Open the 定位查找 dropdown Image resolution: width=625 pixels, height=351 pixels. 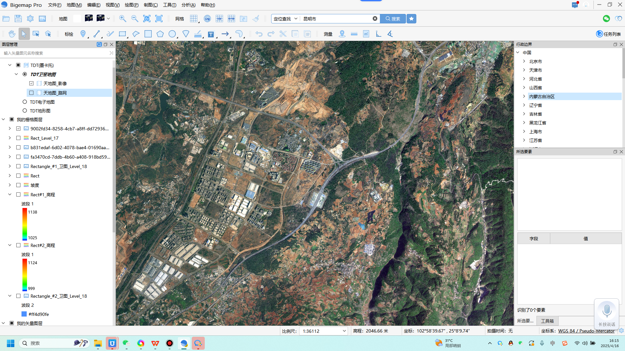[x=285, y=19]
